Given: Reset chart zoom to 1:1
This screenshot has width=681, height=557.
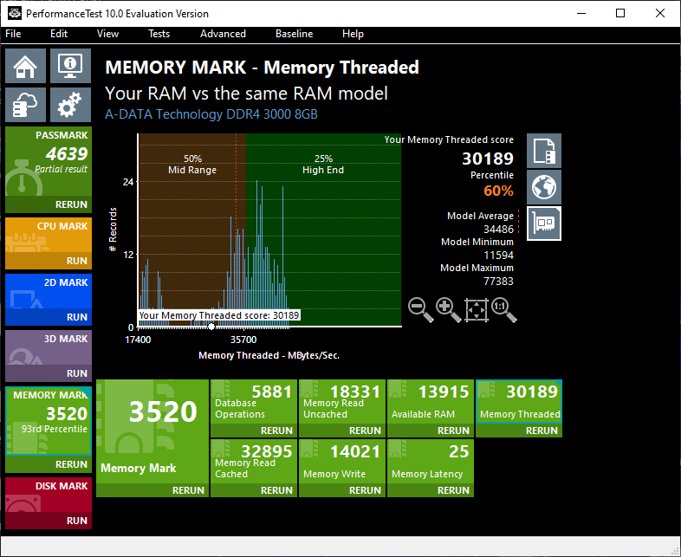Looking at the screenshot, I should (x=503, y=309).
